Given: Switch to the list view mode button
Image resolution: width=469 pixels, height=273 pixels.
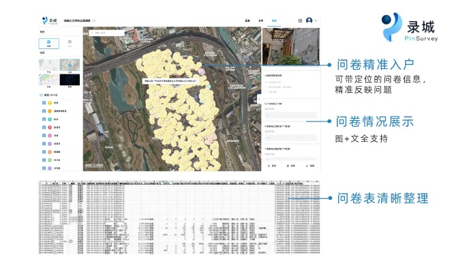Looking at the screenshot, I should click(69, 43).
